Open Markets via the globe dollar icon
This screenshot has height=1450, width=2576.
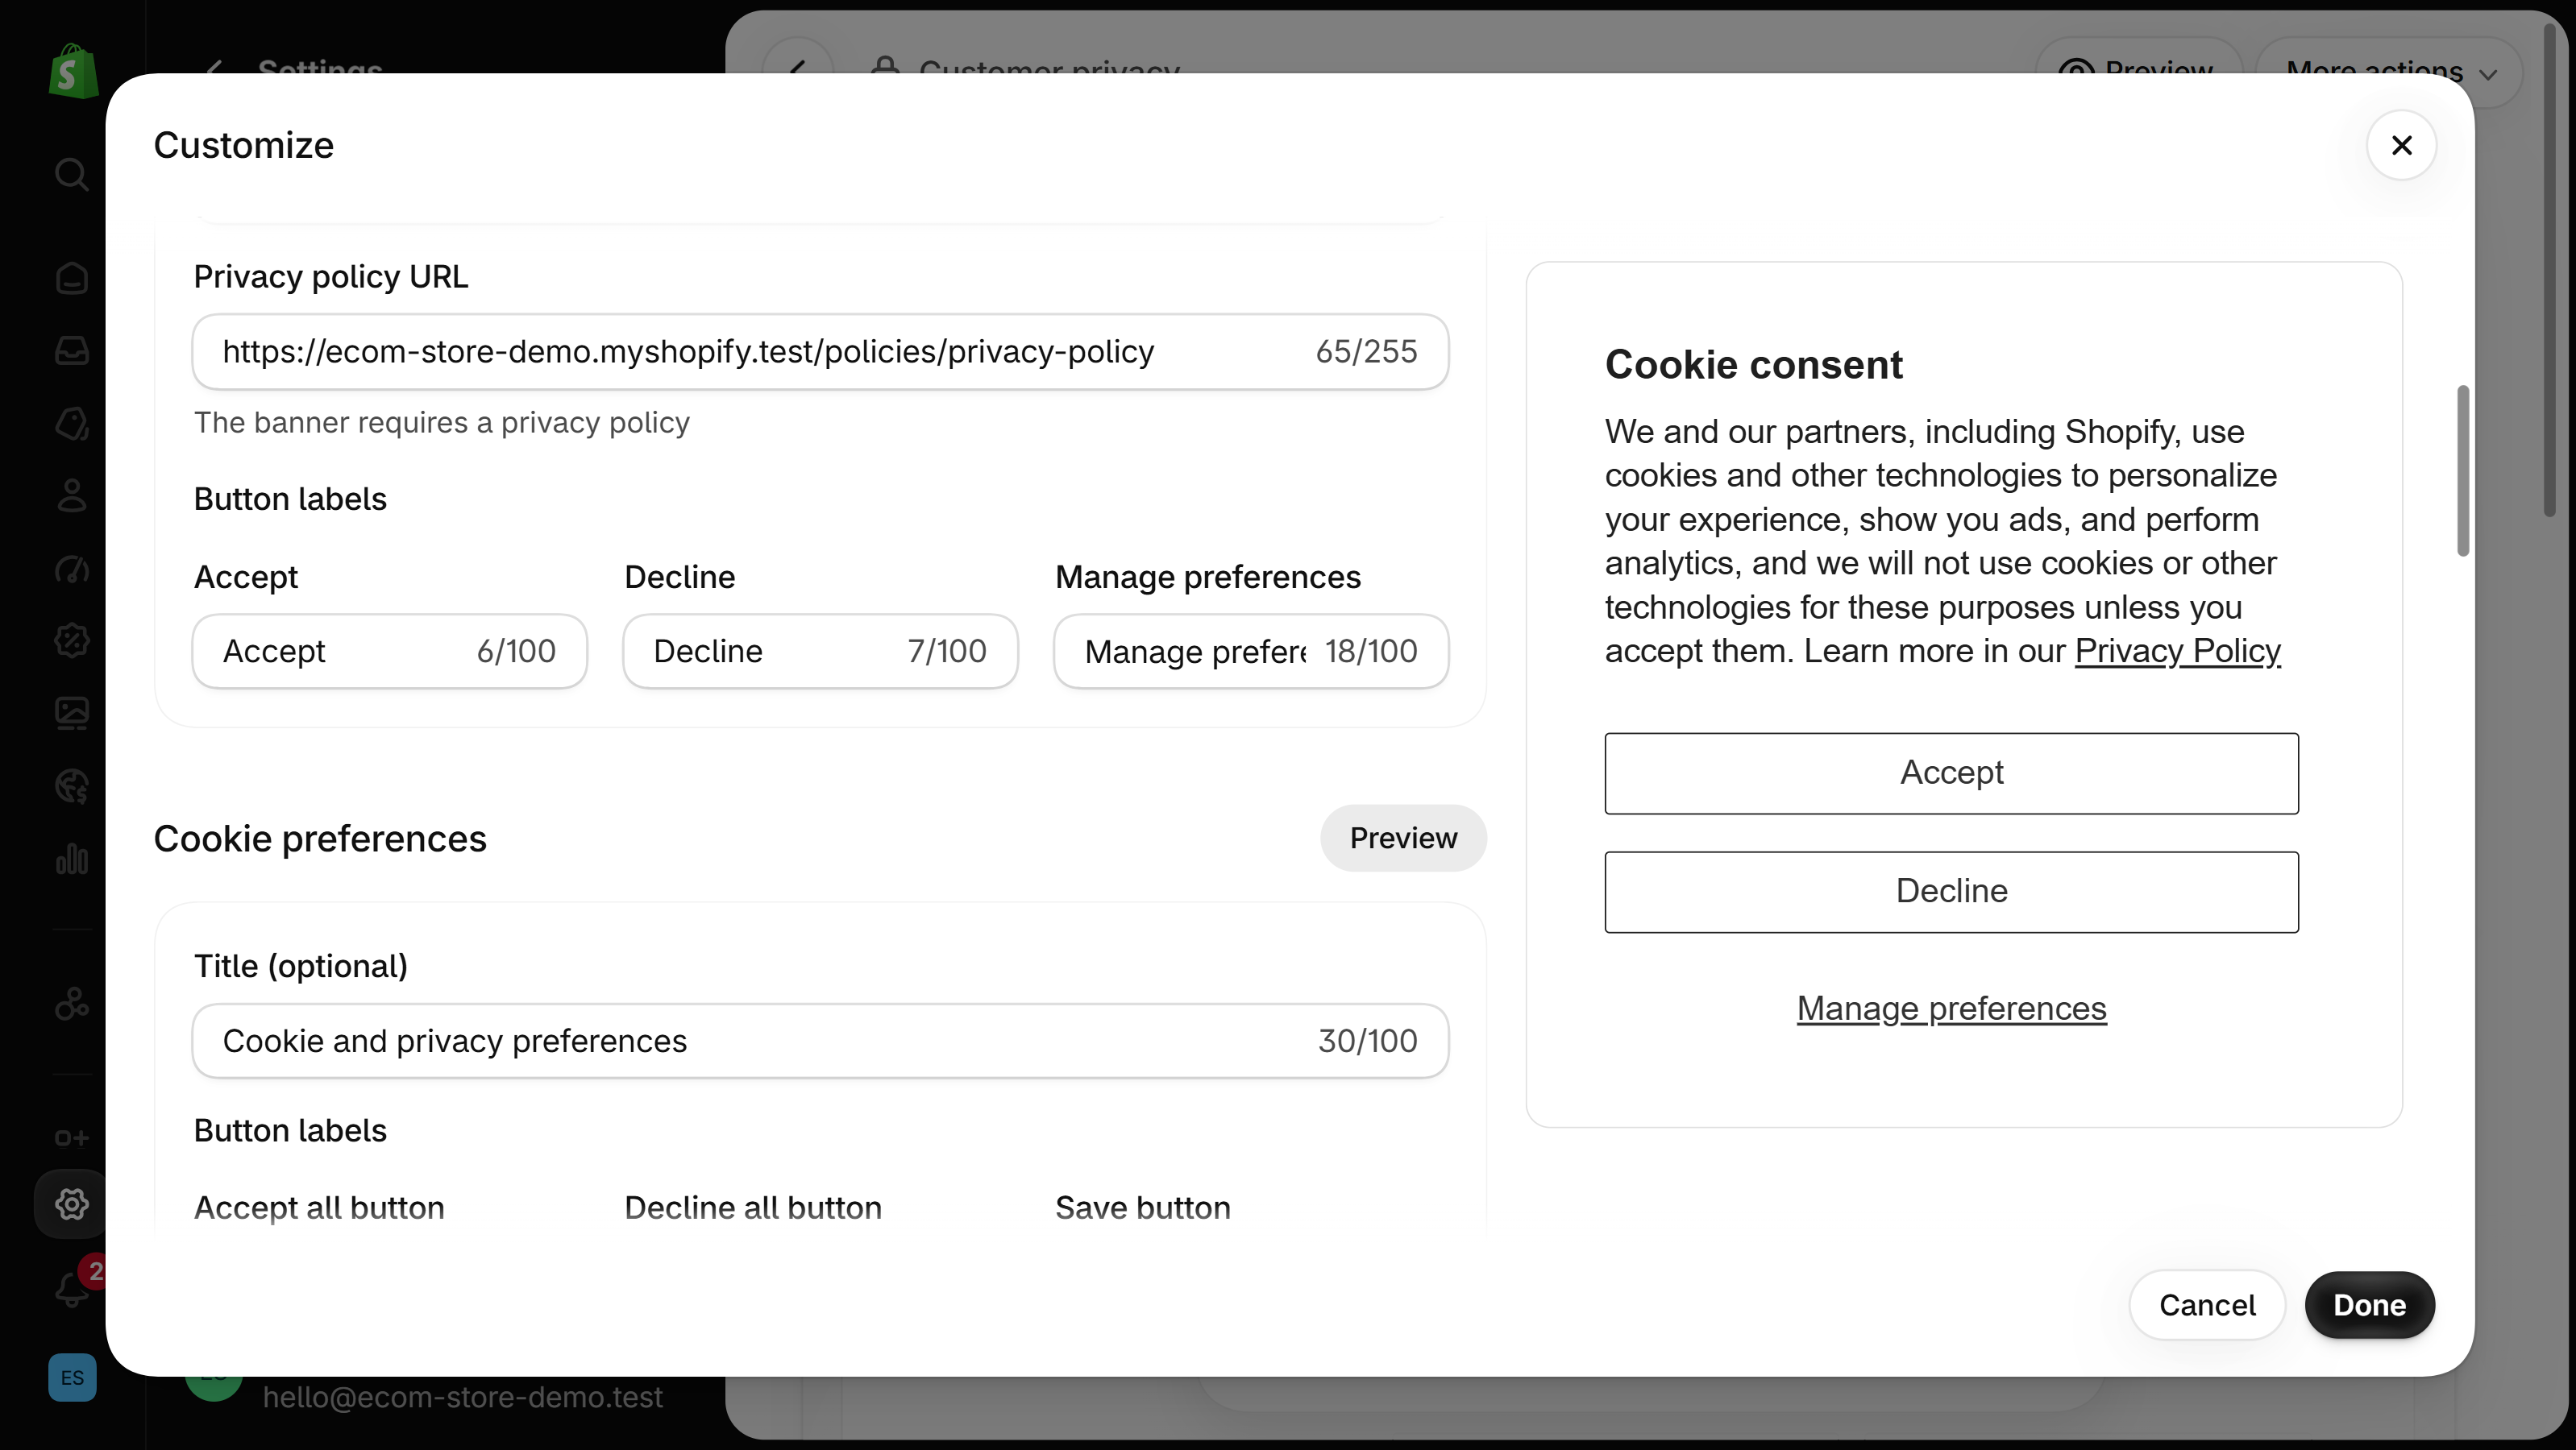[72, 786]
